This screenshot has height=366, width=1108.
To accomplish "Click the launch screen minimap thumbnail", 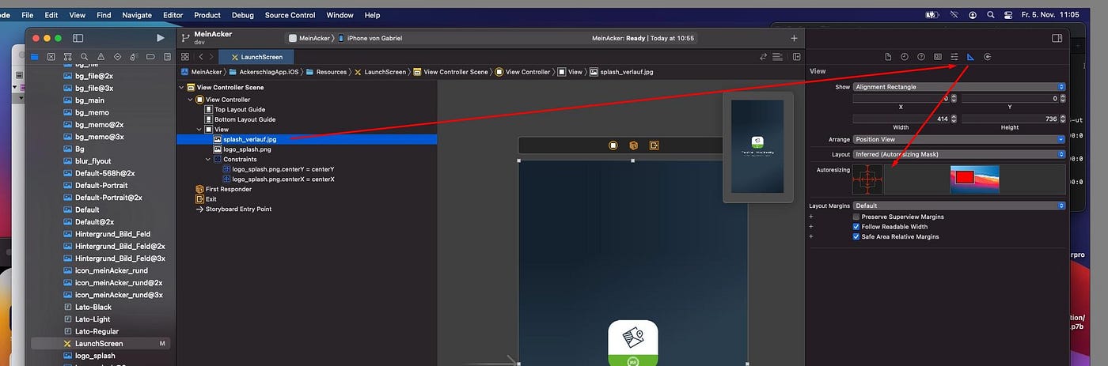I will pos(757,146).
